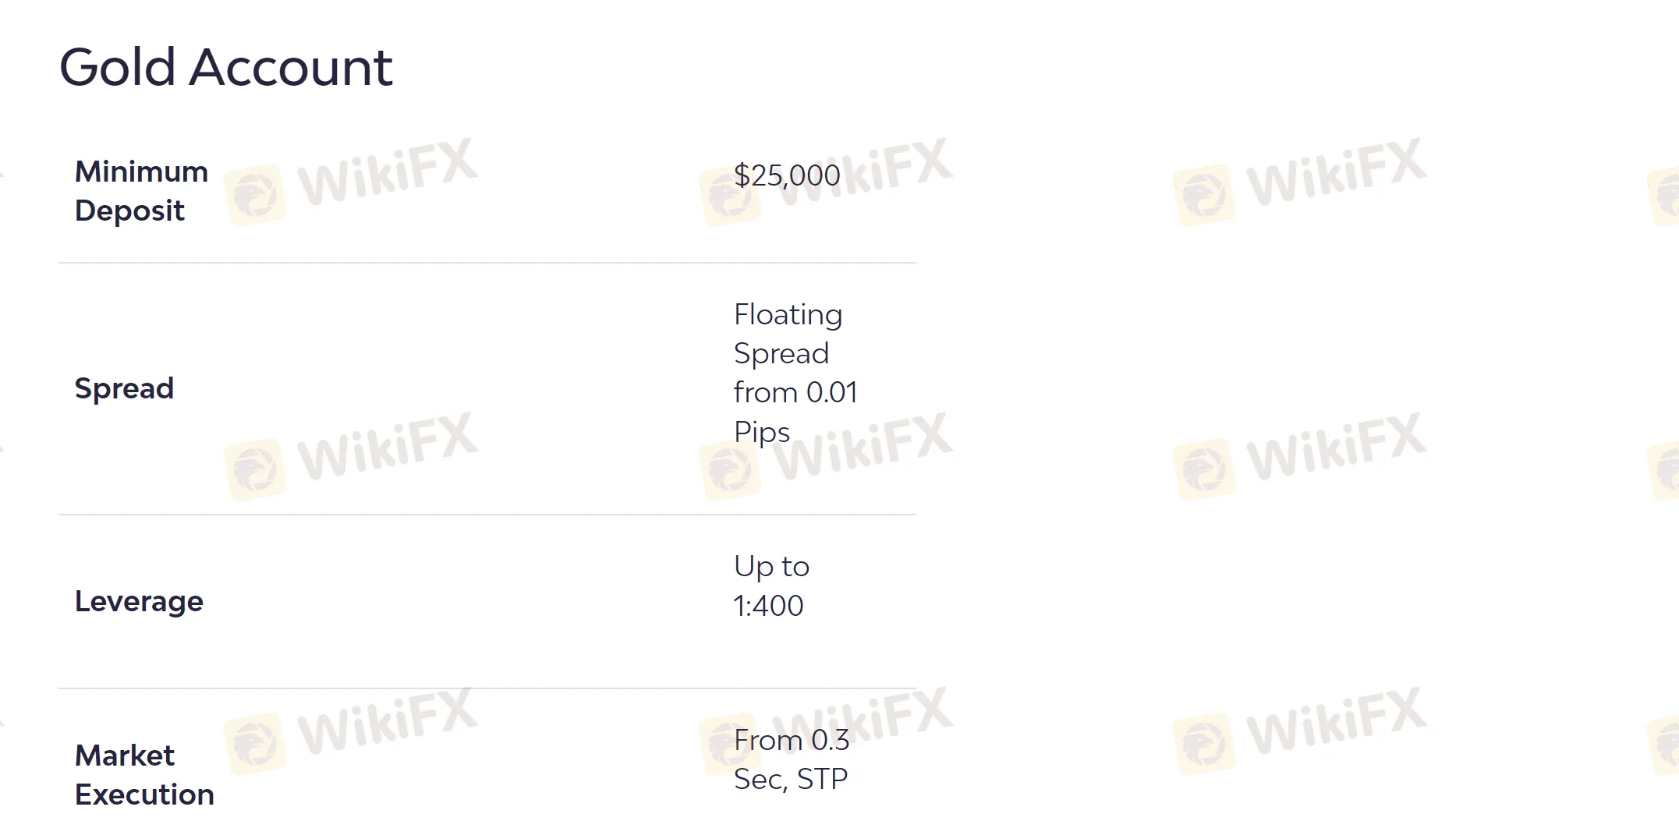Click the WikiFX logo icon behind $25,000

[x=729, y=195]
